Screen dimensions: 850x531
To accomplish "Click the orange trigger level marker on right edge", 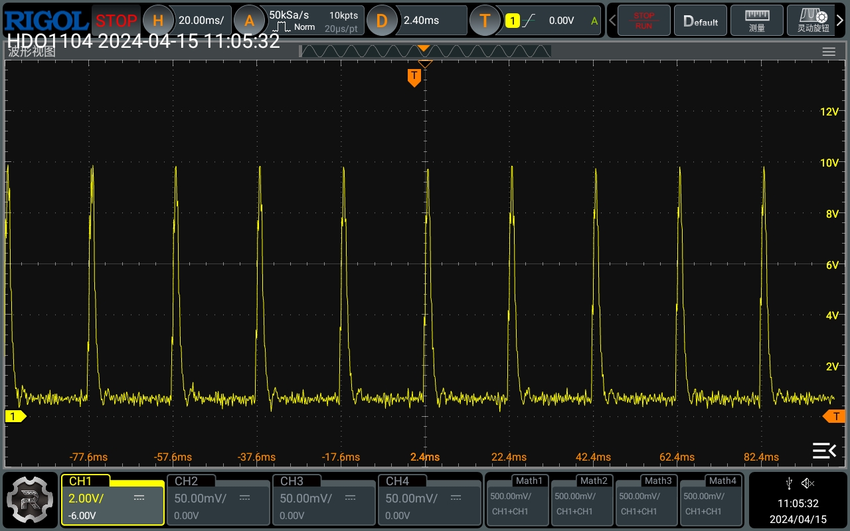I will [x=834, y=416].
